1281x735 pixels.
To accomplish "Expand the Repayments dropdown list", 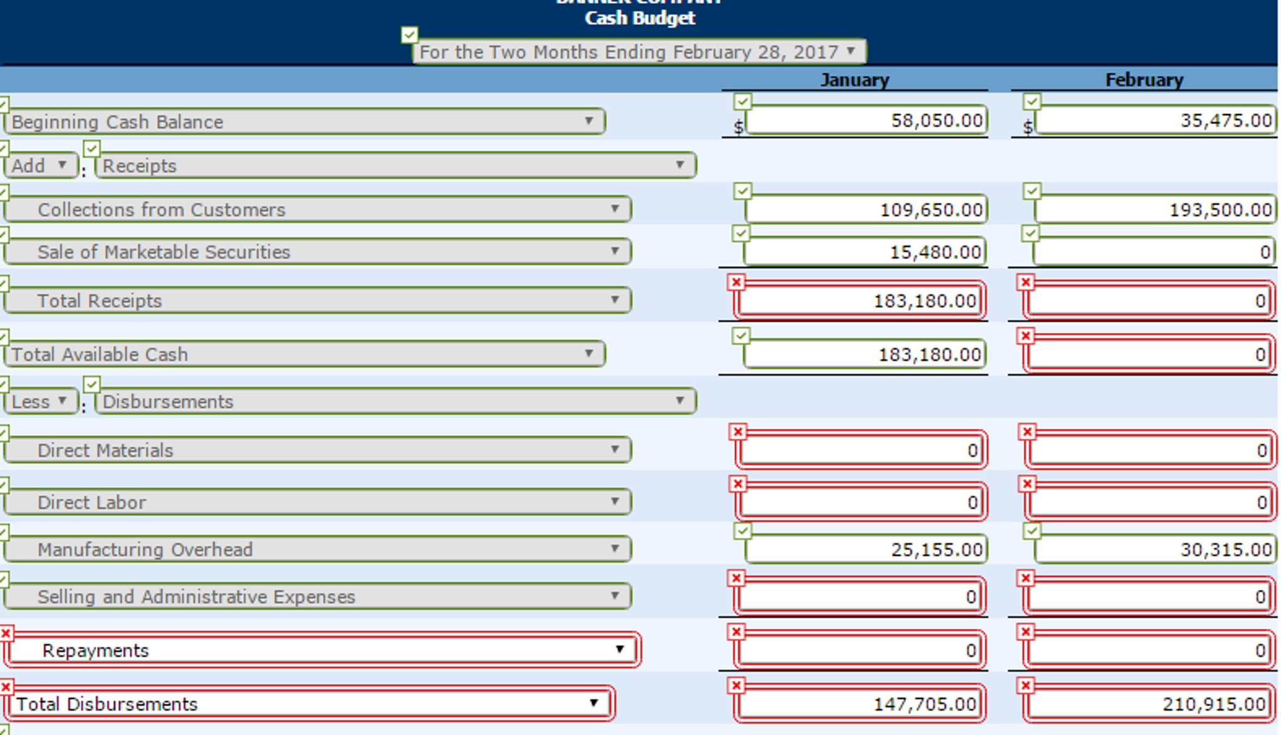I will 322,650.
